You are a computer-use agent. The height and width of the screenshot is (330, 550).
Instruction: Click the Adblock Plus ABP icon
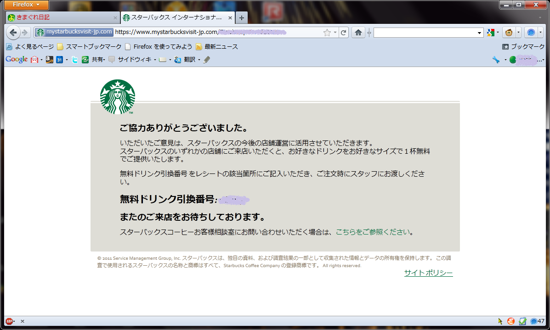[x=9, y=321]
